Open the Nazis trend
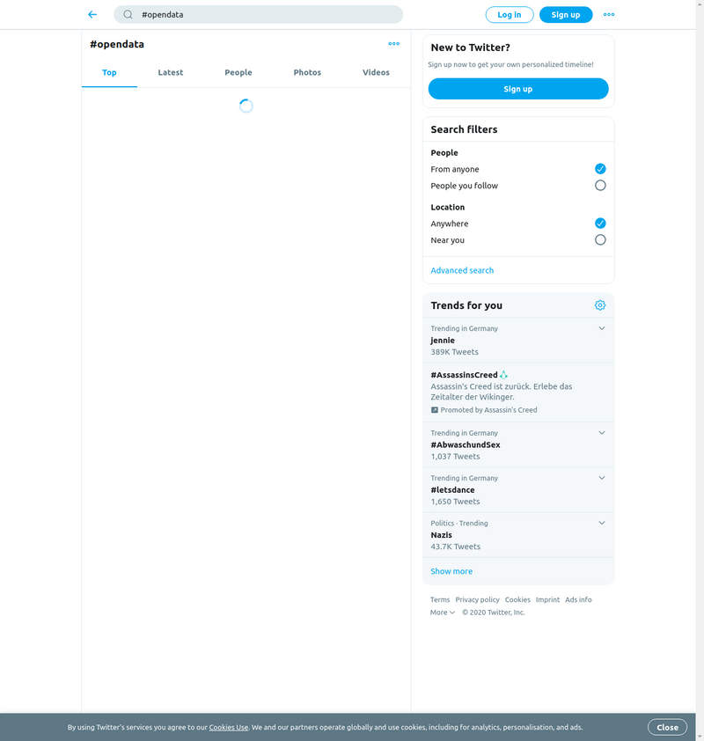704x741 pixels. [x=518, y=535]
